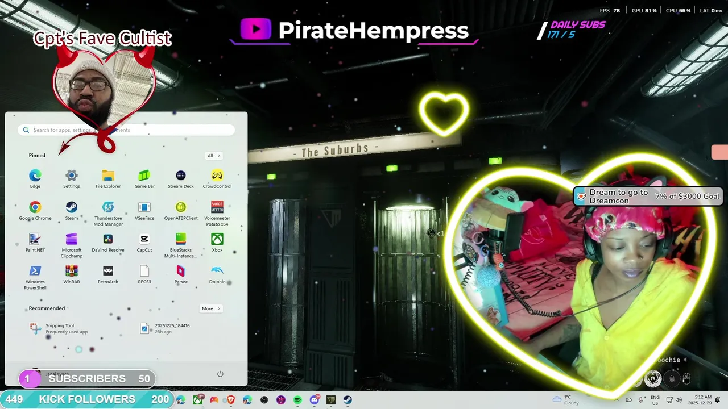The image size is (728, 409).
Task: Switch to Brave browser on taskbar
Action: (x=231, y=400)
